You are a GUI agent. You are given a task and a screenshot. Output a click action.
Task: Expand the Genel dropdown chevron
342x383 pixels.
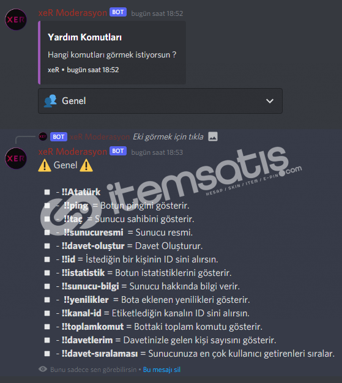(x=270, y=101)
